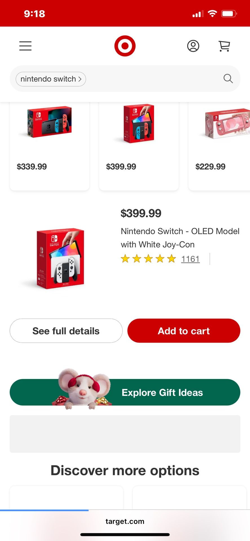
Task: Open the account profile icon
Action: click(193, 46)
